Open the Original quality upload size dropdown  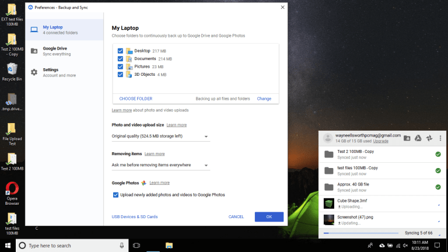pyautogui.click(x=160, y=136)
